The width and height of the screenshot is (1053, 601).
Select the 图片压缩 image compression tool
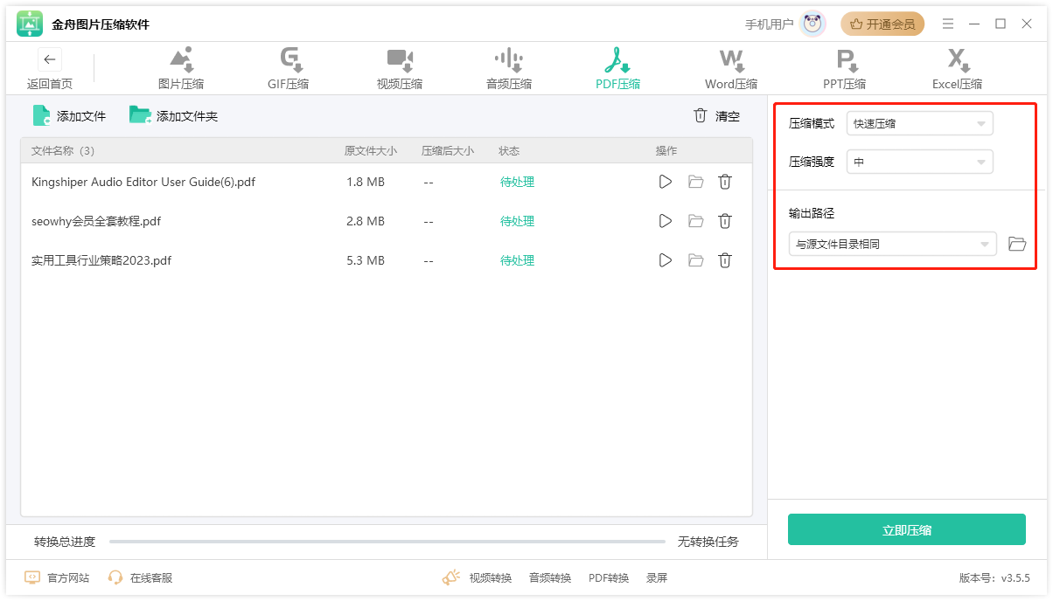pyautogui.click(x=180, y=68)
